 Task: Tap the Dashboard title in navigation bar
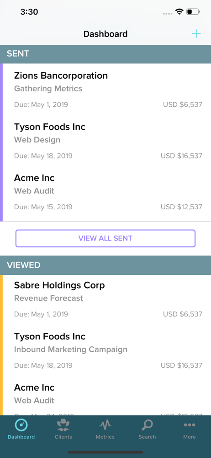coord(105,34)
